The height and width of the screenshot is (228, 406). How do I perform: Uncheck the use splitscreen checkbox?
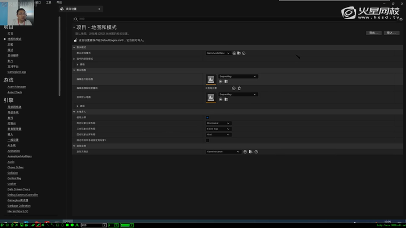tap(207, 117)
